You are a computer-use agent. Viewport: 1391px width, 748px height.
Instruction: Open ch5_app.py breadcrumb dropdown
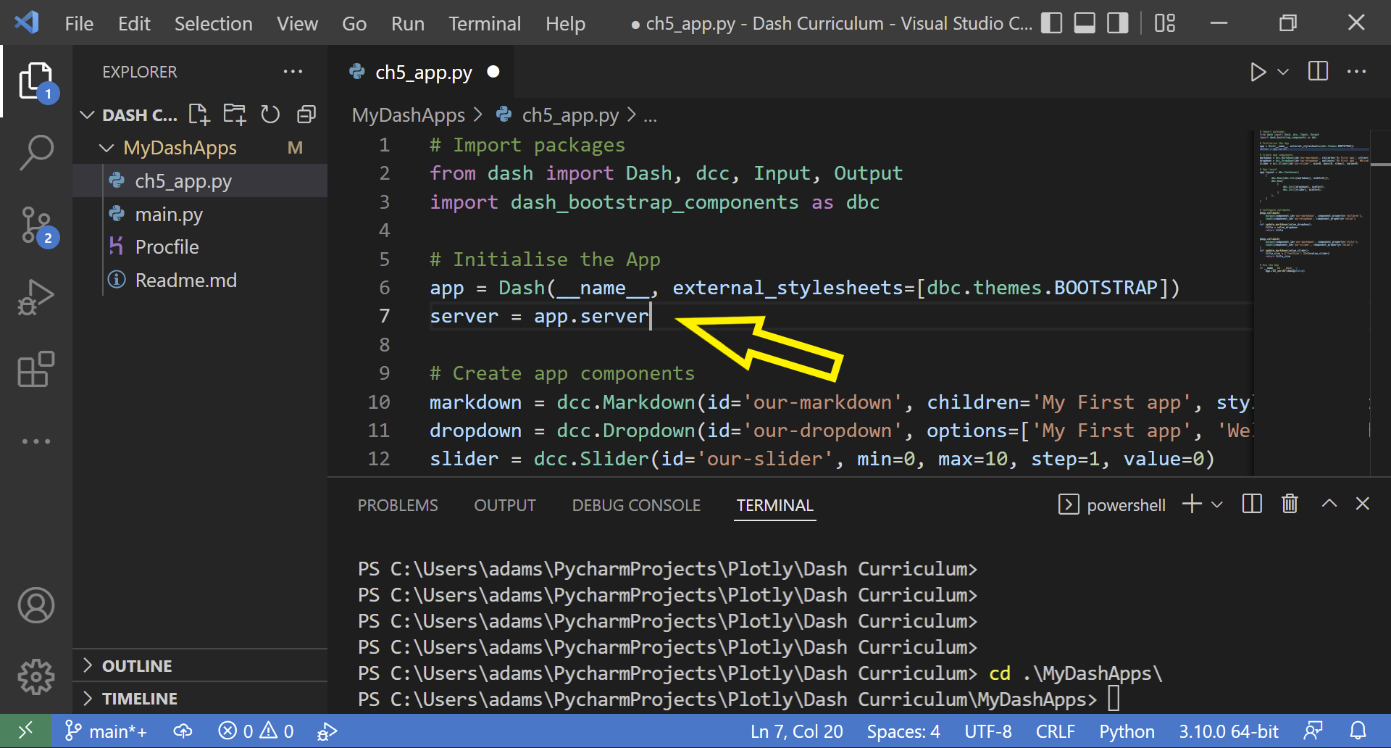570,115
